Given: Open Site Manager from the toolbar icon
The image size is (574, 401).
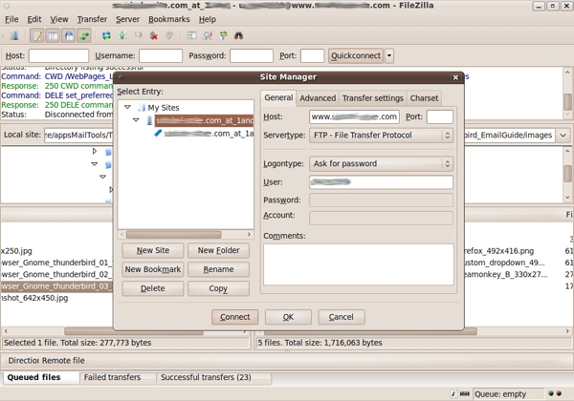Looking at the screenshot, I should (14, 35).
